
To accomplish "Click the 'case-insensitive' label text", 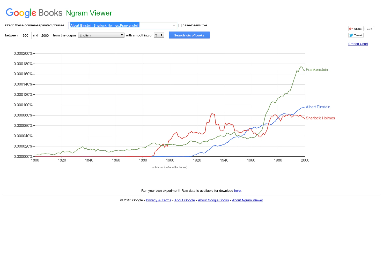I will point(195,25).
